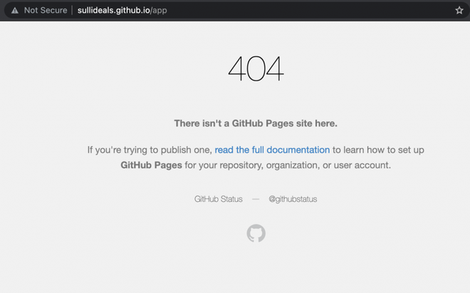Click the empty page area below Octocat logo
Screen dimensions: 470x293
click(256, 269)
